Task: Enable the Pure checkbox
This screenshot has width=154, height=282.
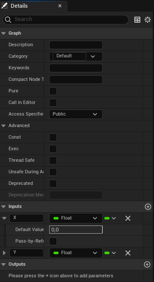Action: 53,91
